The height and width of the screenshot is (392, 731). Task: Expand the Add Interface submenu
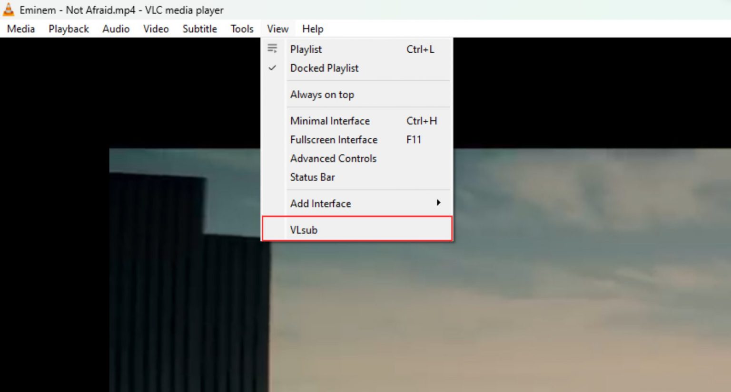pos(320,203)
